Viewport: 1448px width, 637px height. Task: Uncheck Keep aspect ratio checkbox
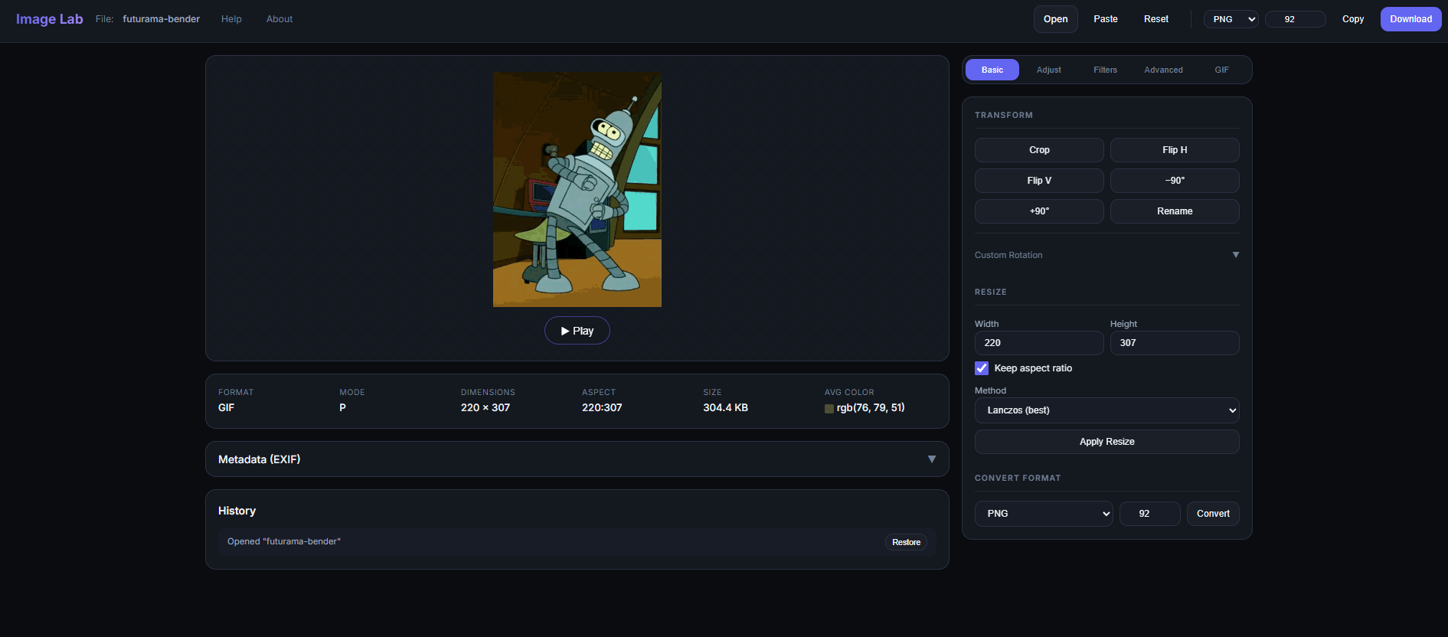pyautogui.click(x=982, y=368)
